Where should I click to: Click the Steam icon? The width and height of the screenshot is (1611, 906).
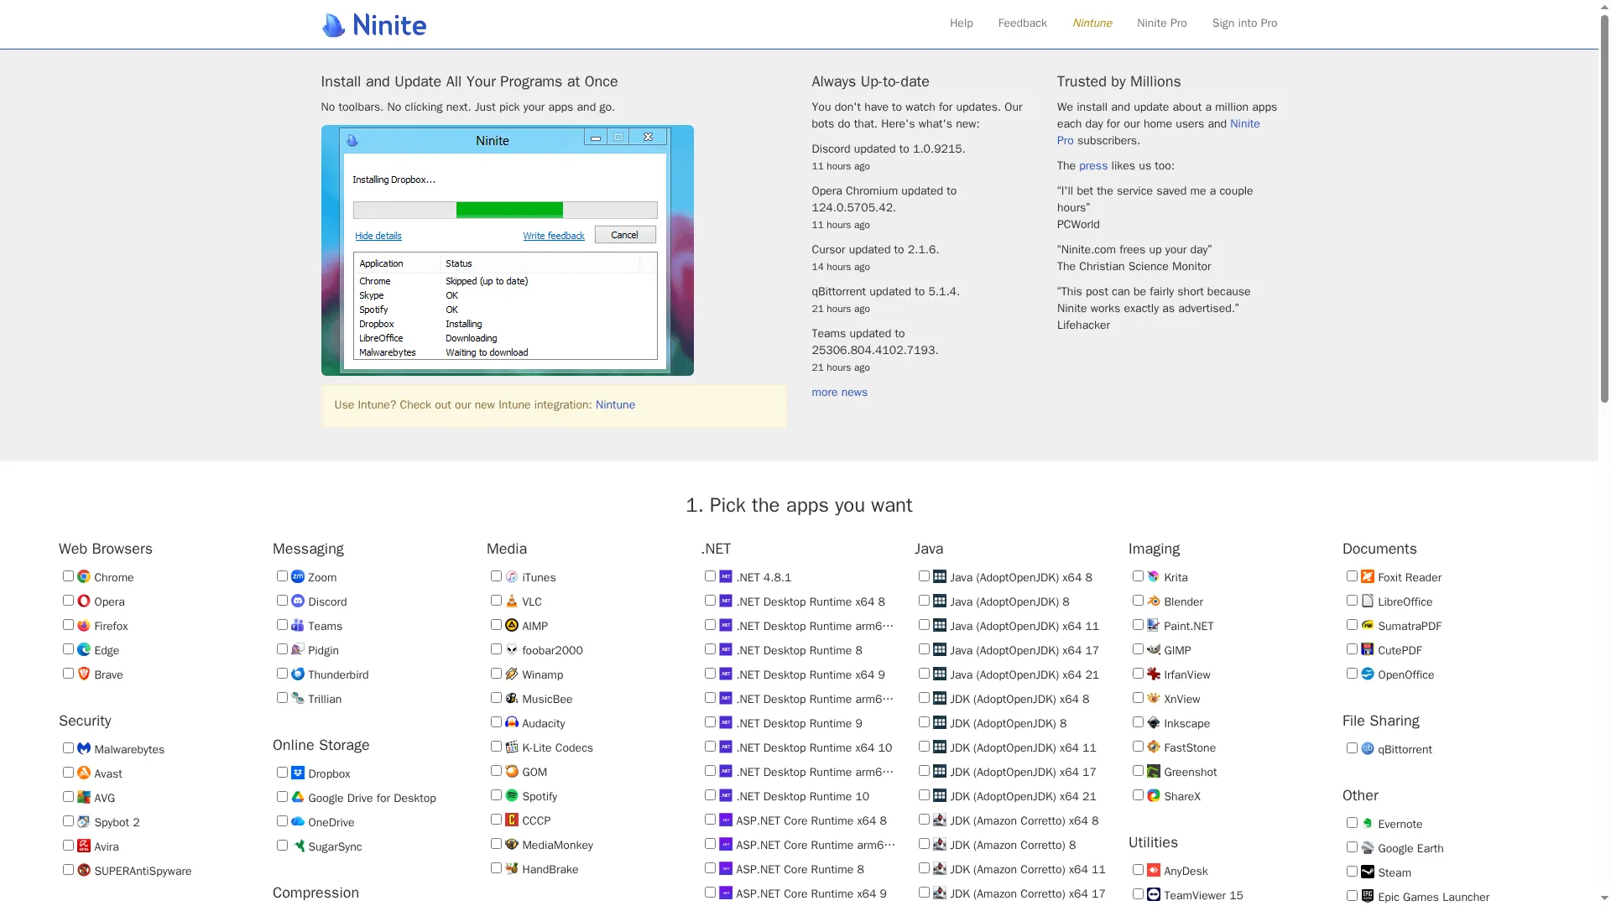point(1368,872)
